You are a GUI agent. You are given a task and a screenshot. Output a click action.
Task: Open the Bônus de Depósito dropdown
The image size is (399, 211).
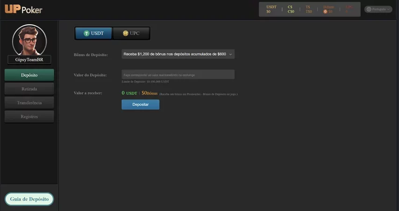[178, 54]
